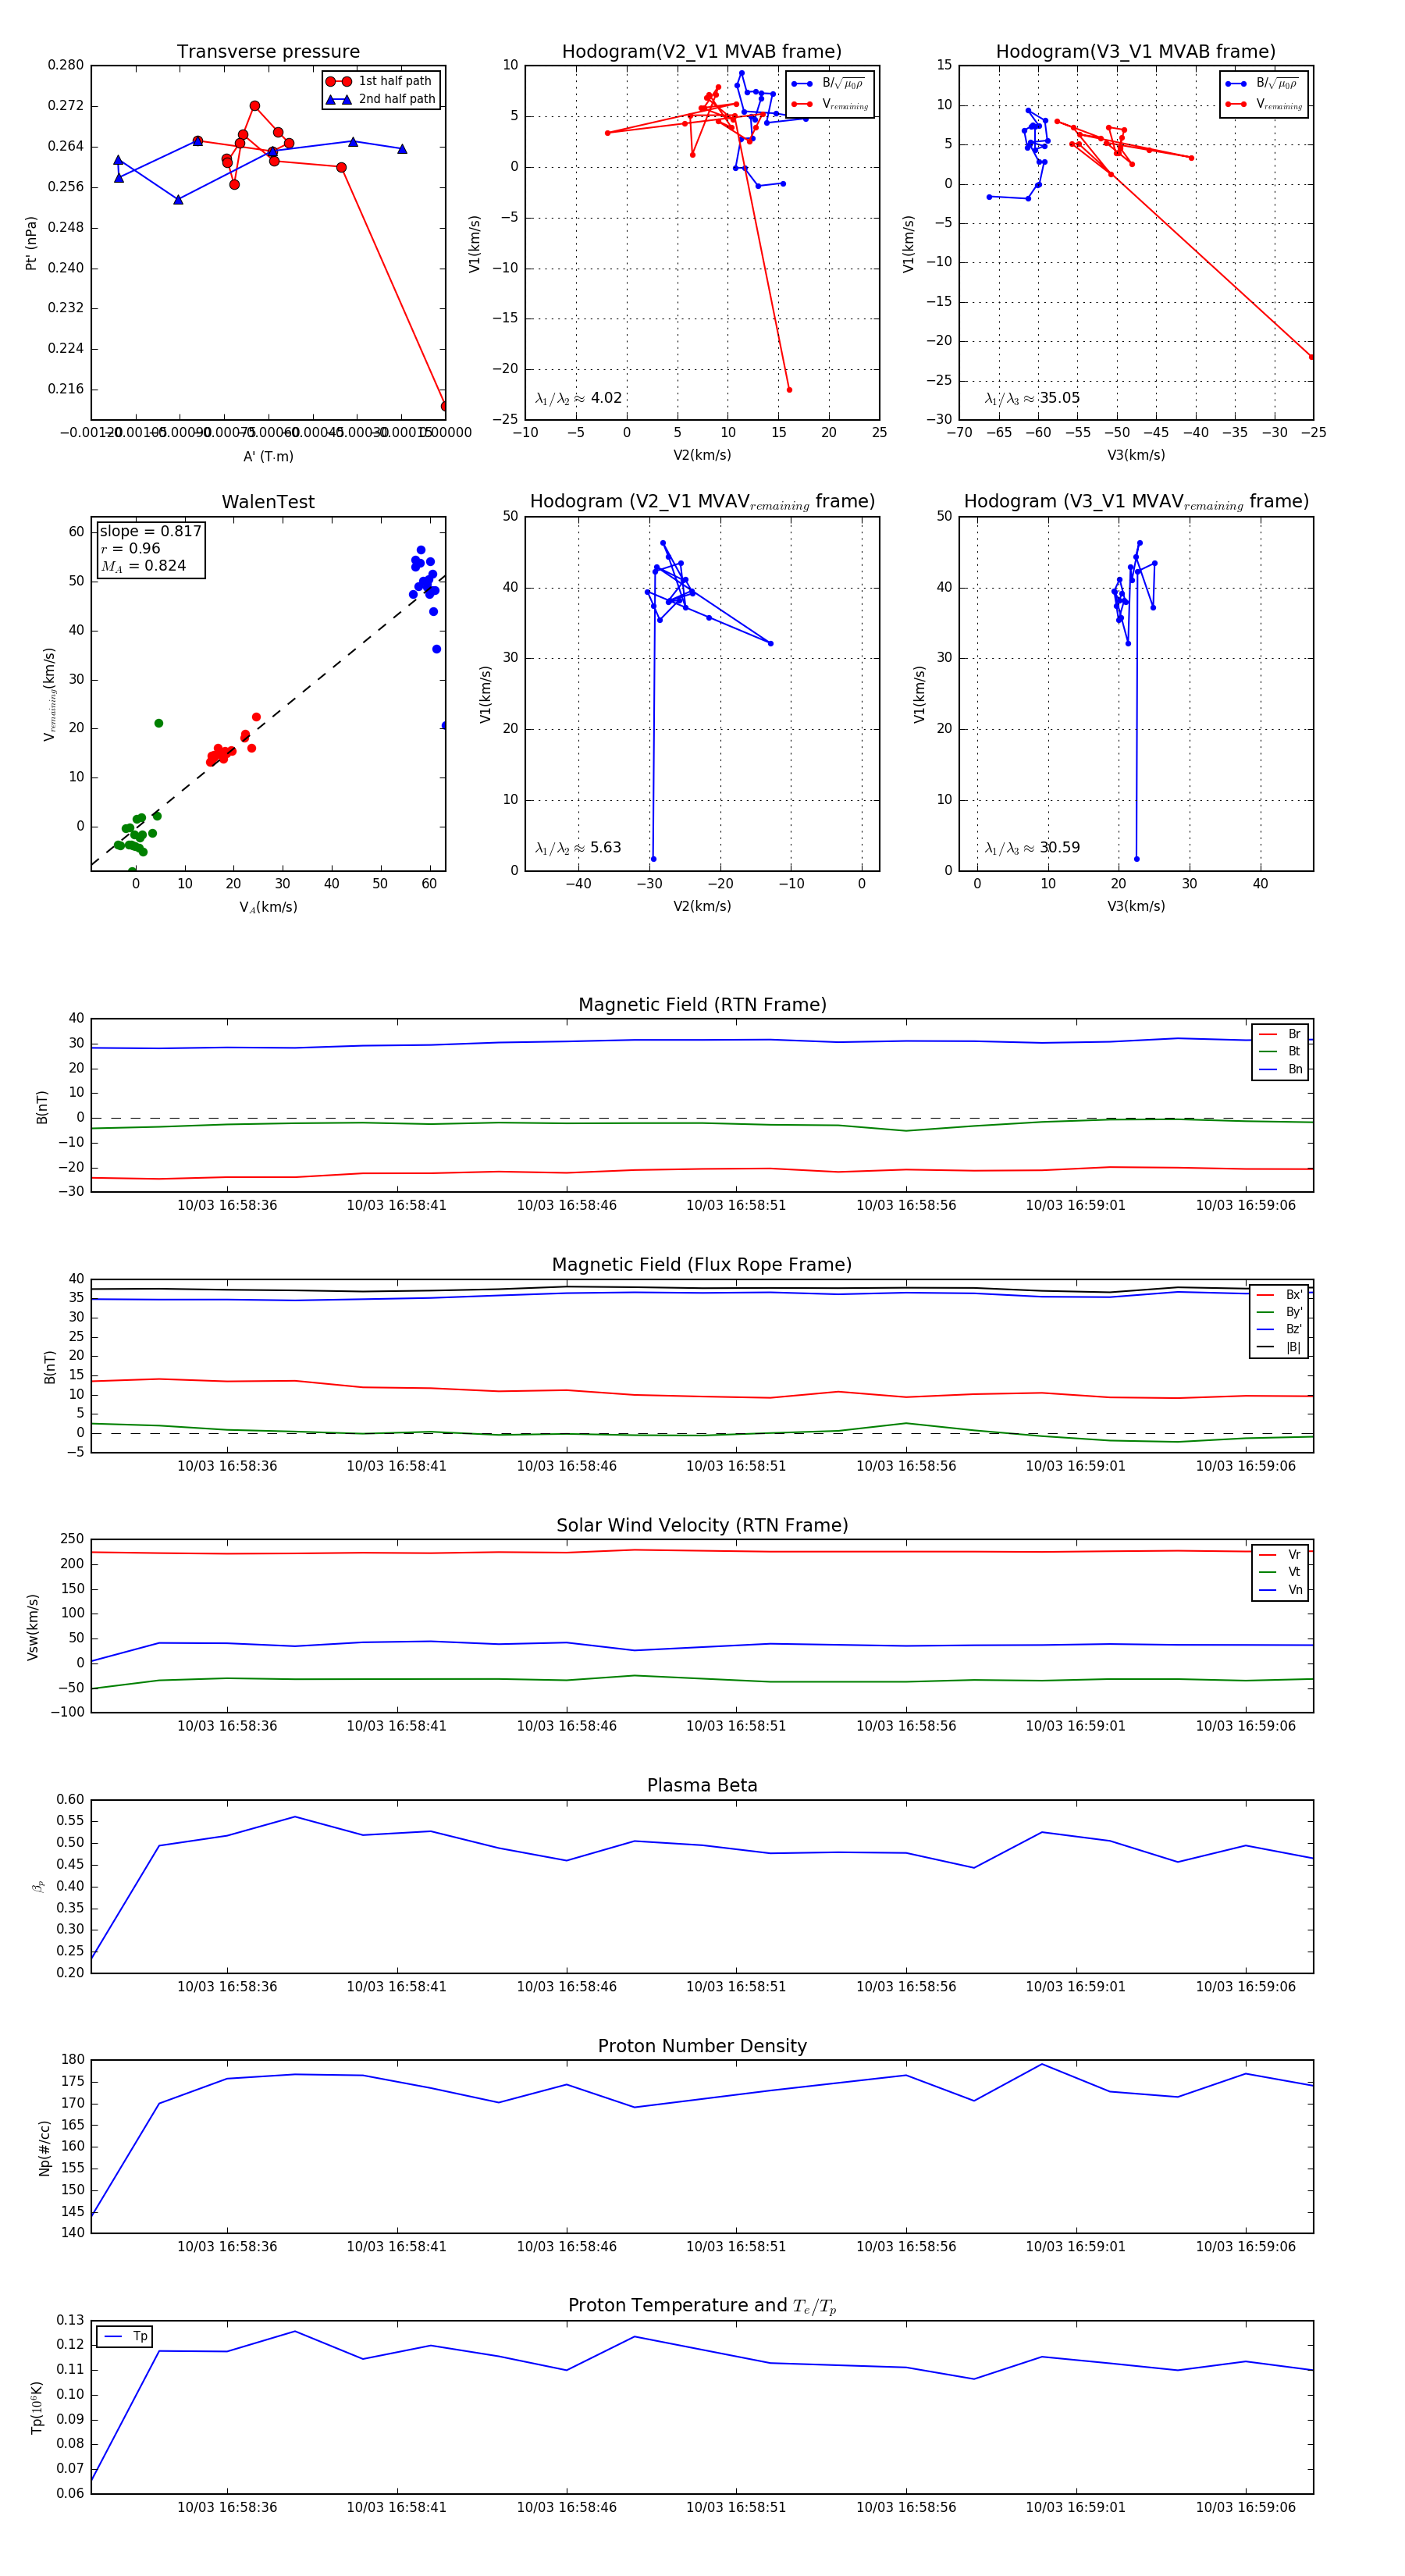Click the 'Hodogram (V3_V1 MVAV remaining frame)' title

point(1136,502)
